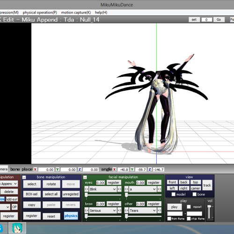This screenshot has width=234, height=234.
Task: Switch to left view
Action: [172, 188]
